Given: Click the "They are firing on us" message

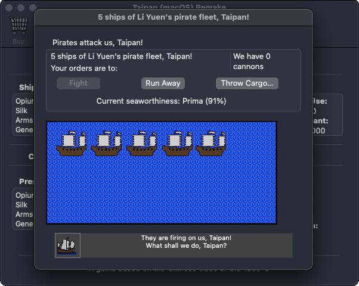Looking at the screenshot, I should (186, 242).
